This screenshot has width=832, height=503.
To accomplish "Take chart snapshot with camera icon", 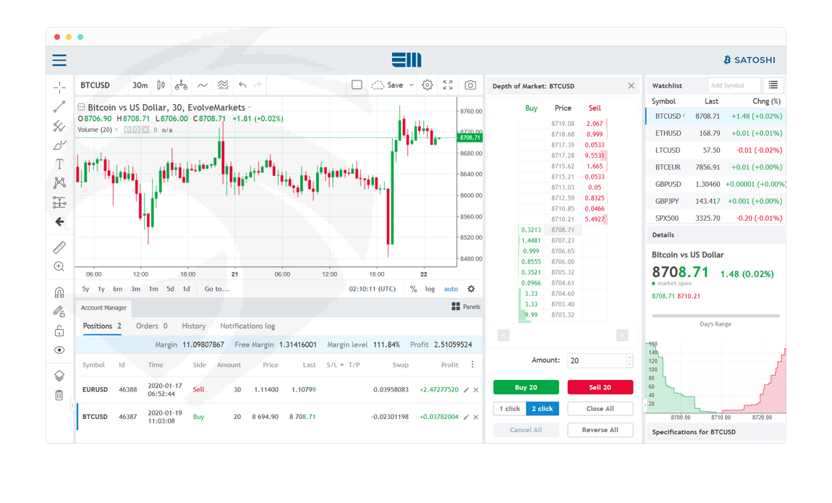I will coord(470,85).
